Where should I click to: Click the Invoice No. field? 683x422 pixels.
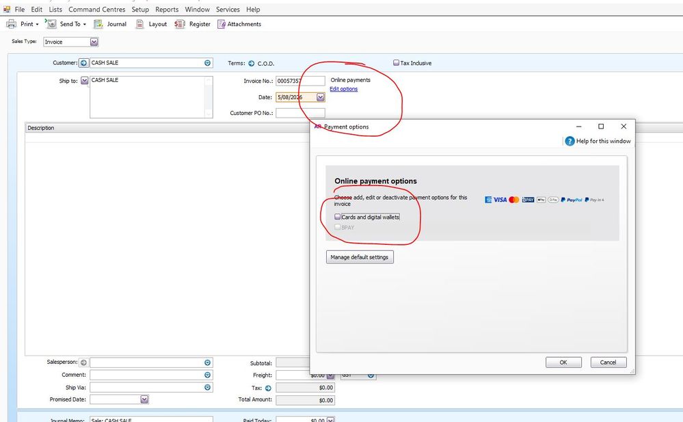tap(300, 81)
